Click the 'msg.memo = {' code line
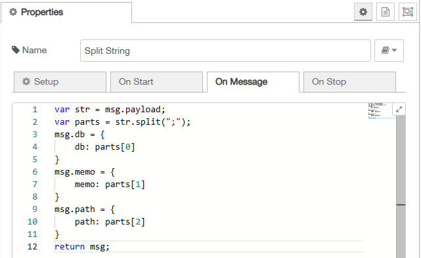 [85, 172]
